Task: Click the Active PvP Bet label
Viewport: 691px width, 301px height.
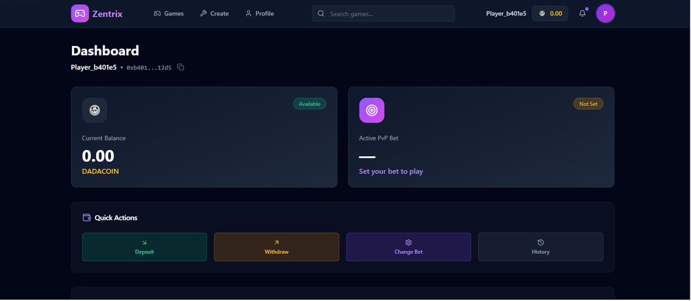Action: coord(378,138)
